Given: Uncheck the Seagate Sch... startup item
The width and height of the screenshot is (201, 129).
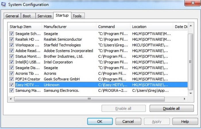Looking at the screenshot, I should tap(11, 34).
